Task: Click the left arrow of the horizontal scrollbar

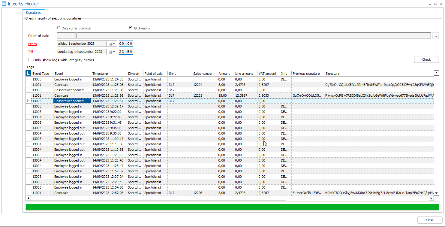Action: (28, 198)
